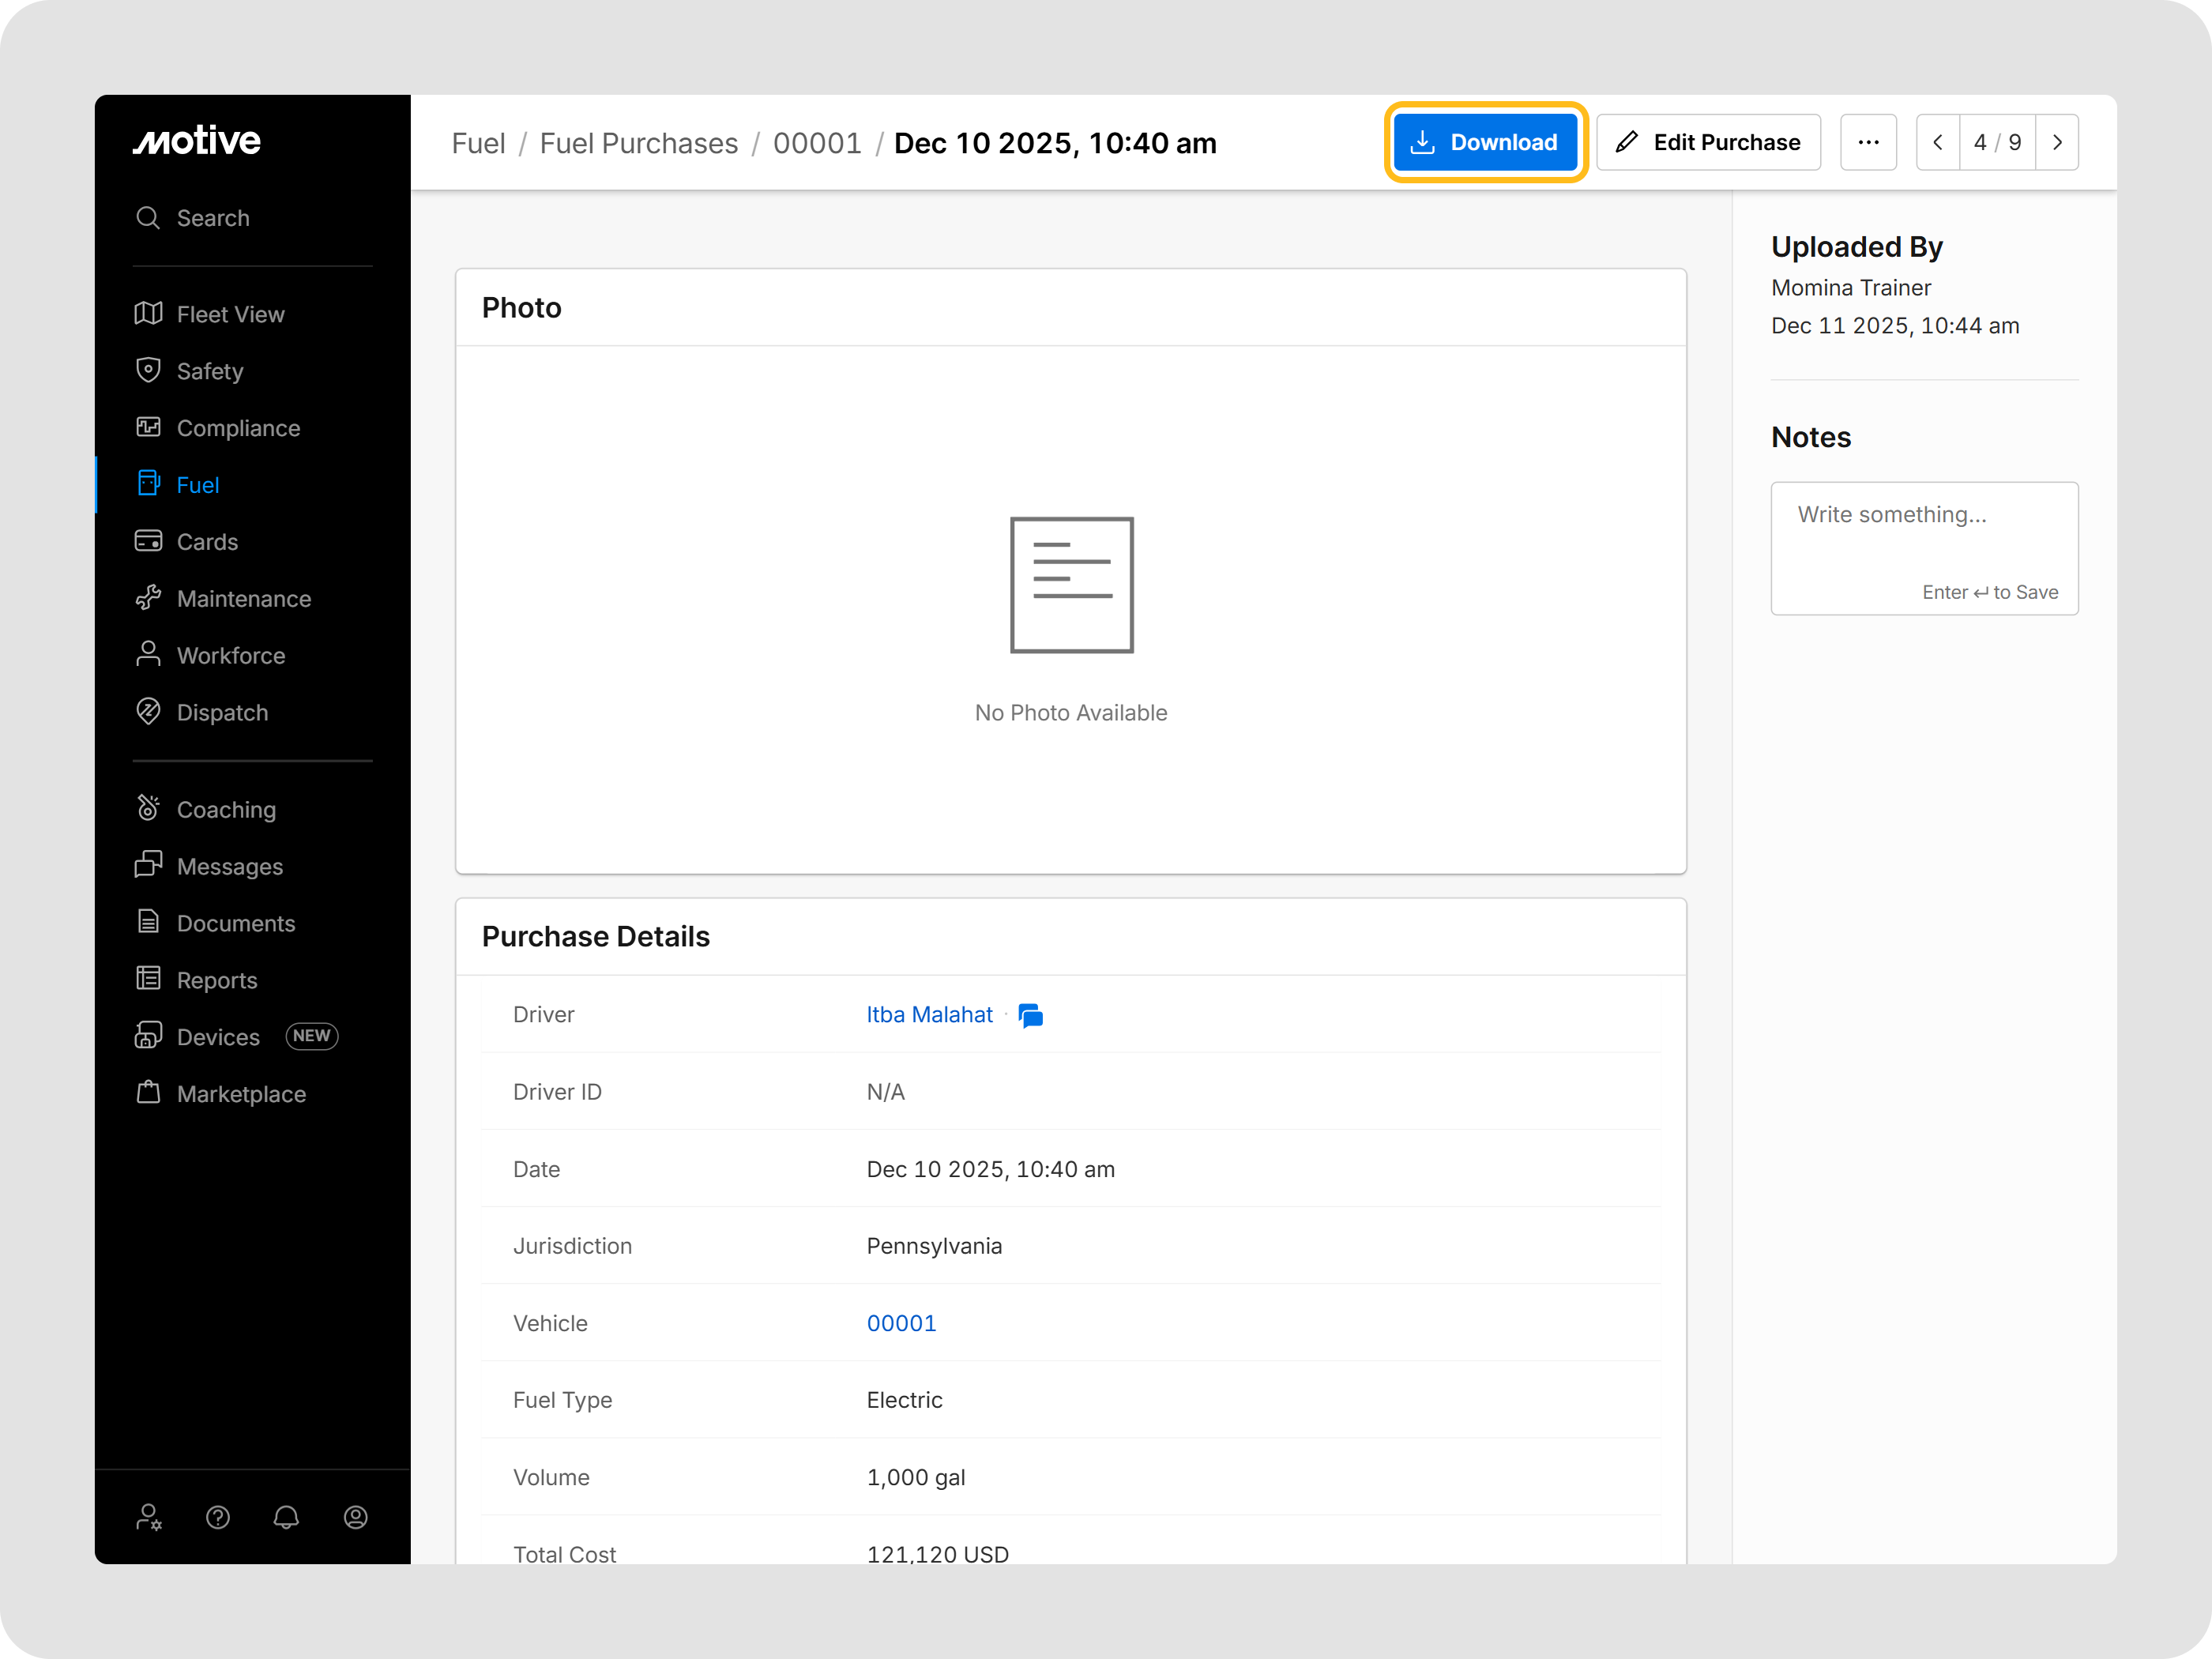The width and height of the screenshot is (2212, 1659).
Task: Open notifications bell icon
Action: pos(286,1517)
